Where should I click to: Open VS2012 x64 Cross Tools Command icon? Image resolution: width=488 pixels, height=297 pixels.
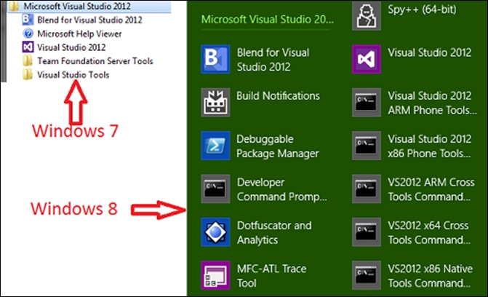pyautogui.click(x=367, y=232)
